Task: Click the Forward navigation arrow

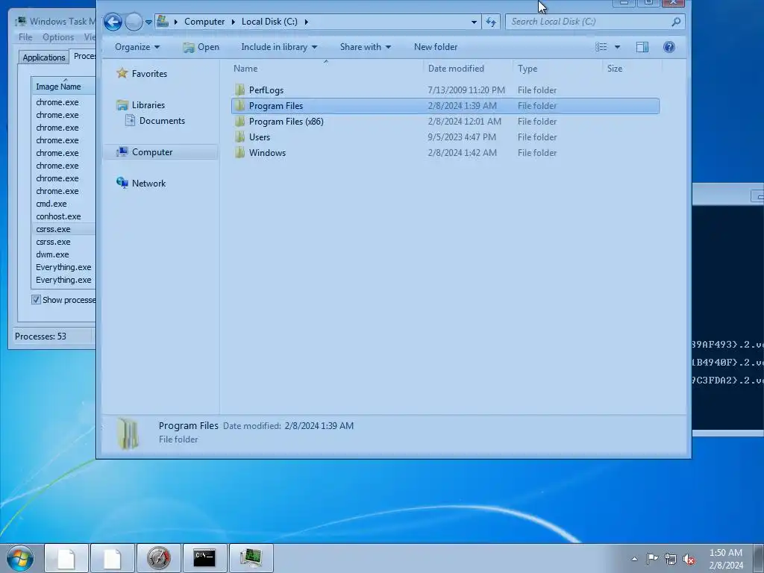Action: [134, 22]
